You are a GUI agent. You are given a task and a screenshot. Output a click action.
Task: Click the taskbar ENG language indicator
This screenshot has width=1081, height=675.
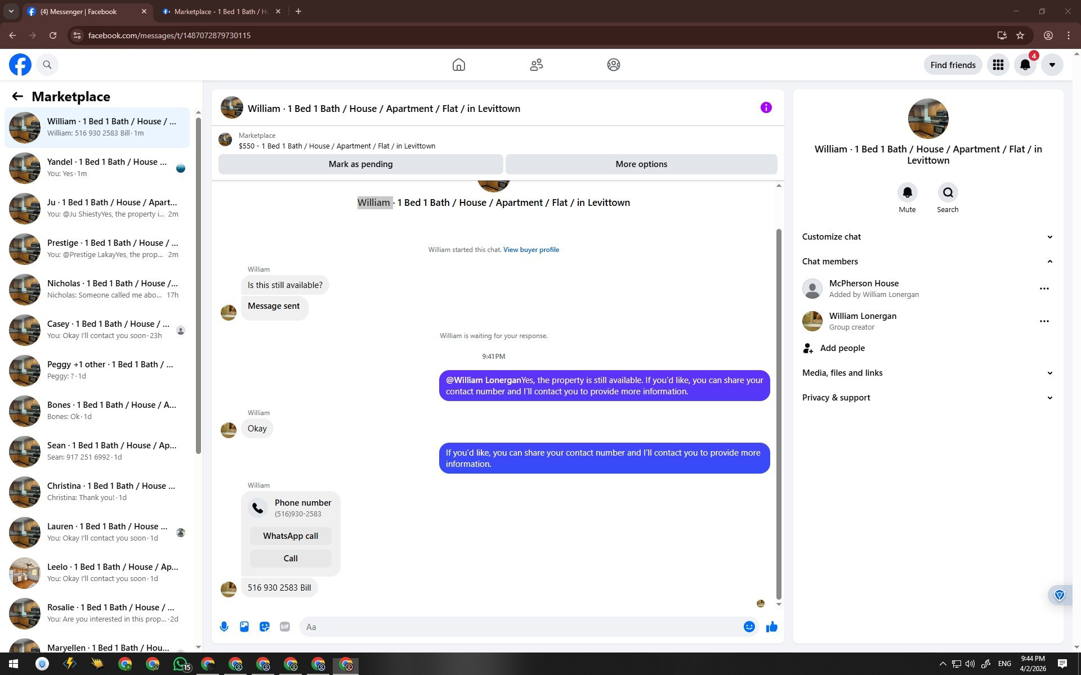point(1004,664)
